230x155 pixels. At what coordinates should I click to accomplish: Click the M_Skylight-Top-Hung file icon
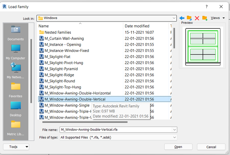point(41,87)
